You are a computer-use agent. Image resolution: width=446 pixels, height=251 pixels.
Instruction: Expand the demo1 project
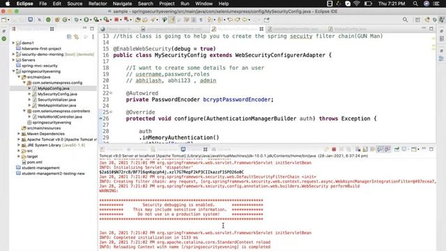[13, 43]
